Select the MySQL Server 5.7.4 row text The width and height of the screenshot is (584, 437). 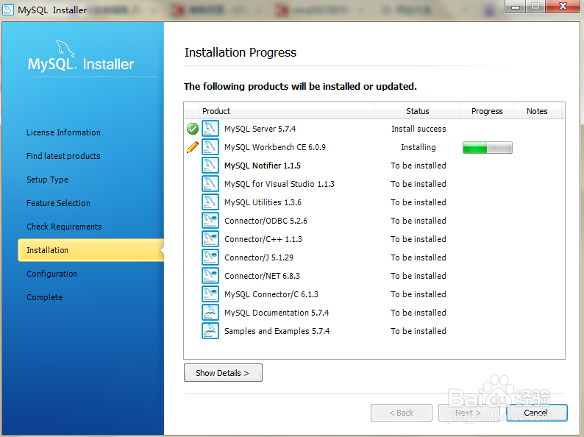pyautogui.click(x=260, y=129)
